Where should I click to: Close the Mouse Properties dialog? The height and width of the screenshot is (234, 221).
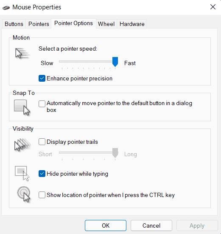(x=213, y=7)
